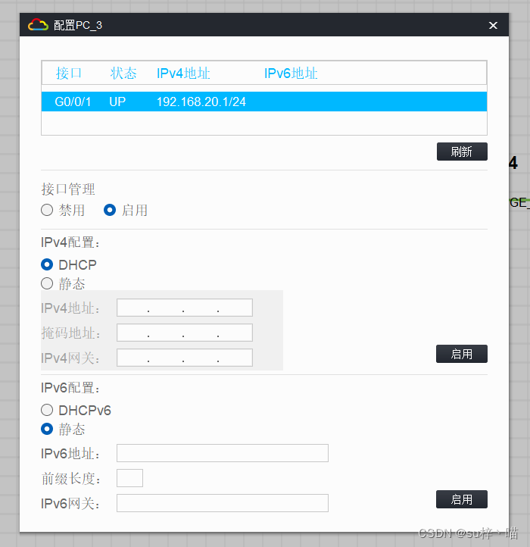Choose DHCP for IPv4 configuration
The height and width of the screenshot is (547, 530).
click(x=47, y=264)
